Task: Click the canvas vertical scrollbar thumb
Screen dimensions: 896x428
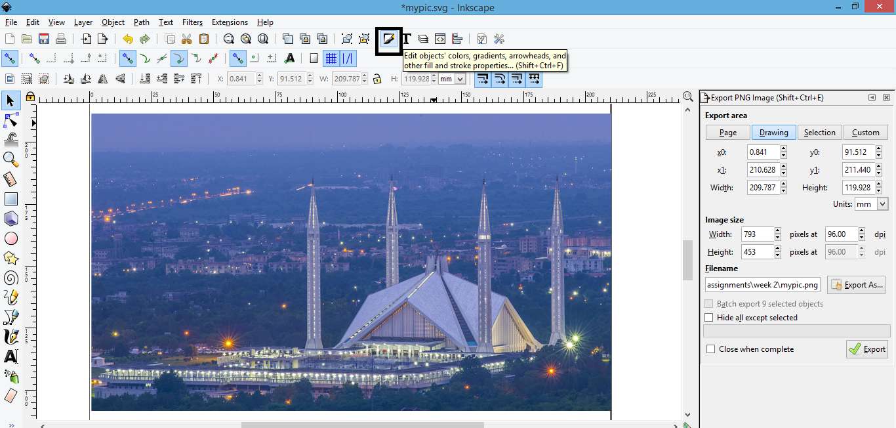Action: click(x=687, y=260)
